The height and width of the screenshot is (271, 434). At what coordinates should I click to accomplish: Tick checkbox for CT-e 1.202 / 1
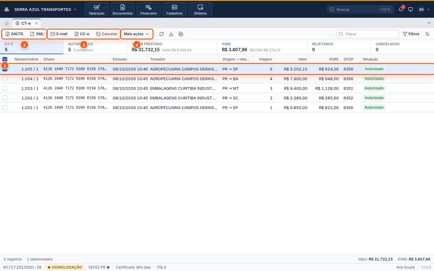click(5, 98)
